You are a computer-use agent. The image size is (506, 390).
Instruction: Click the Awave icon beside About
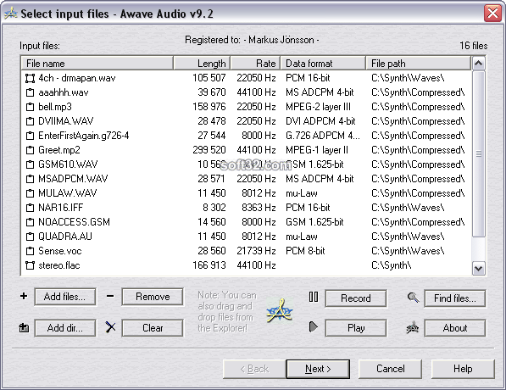tap(413, 328)
